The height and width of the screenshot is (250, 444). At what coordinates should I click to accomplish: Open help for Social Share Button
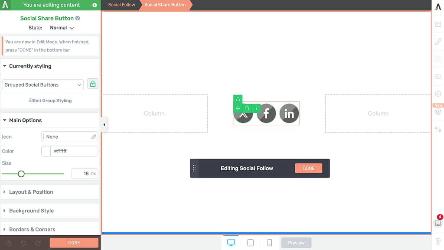click(78, 18)
